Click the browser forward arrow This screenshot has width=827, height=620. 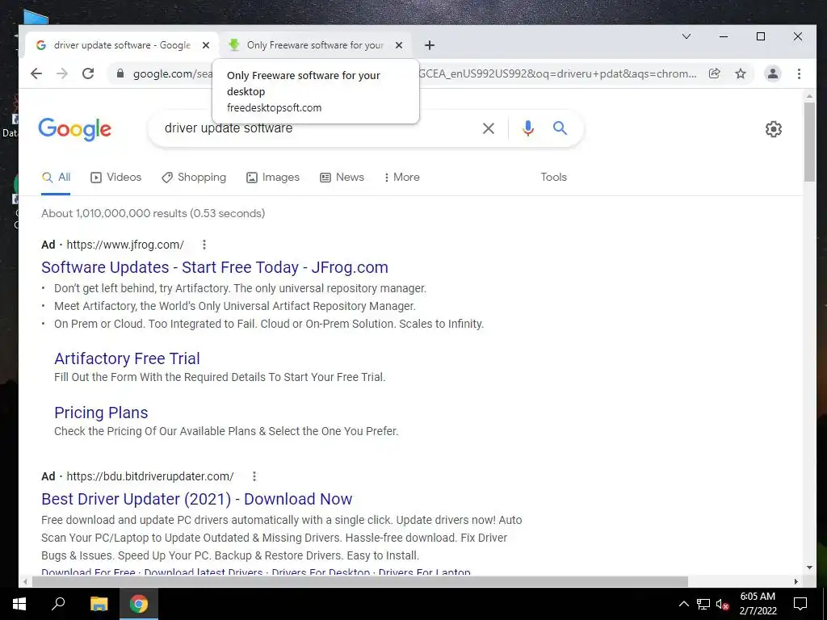62,73
